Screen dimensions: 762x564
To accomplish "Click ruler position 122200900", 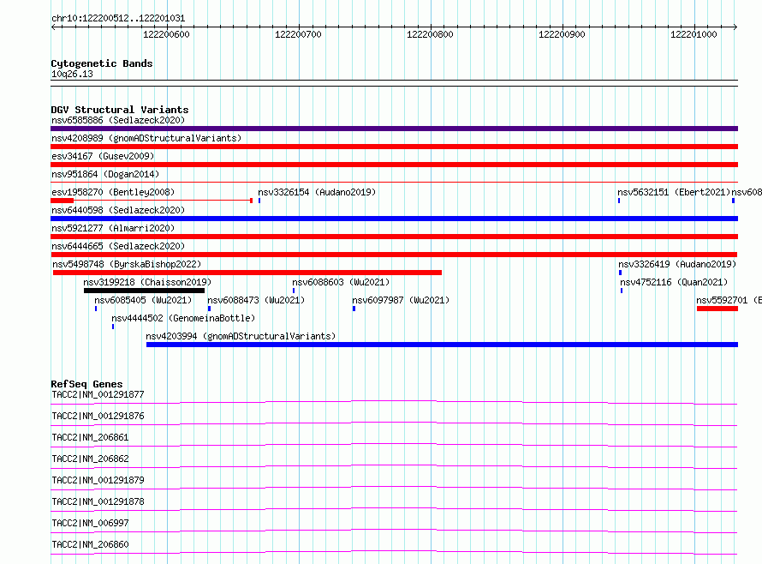I will (562, 34).
